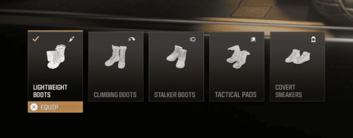Viewport: 353px width, 138px height.
Task: Select the Tactical Pads gear image
Action: [238, 57]
